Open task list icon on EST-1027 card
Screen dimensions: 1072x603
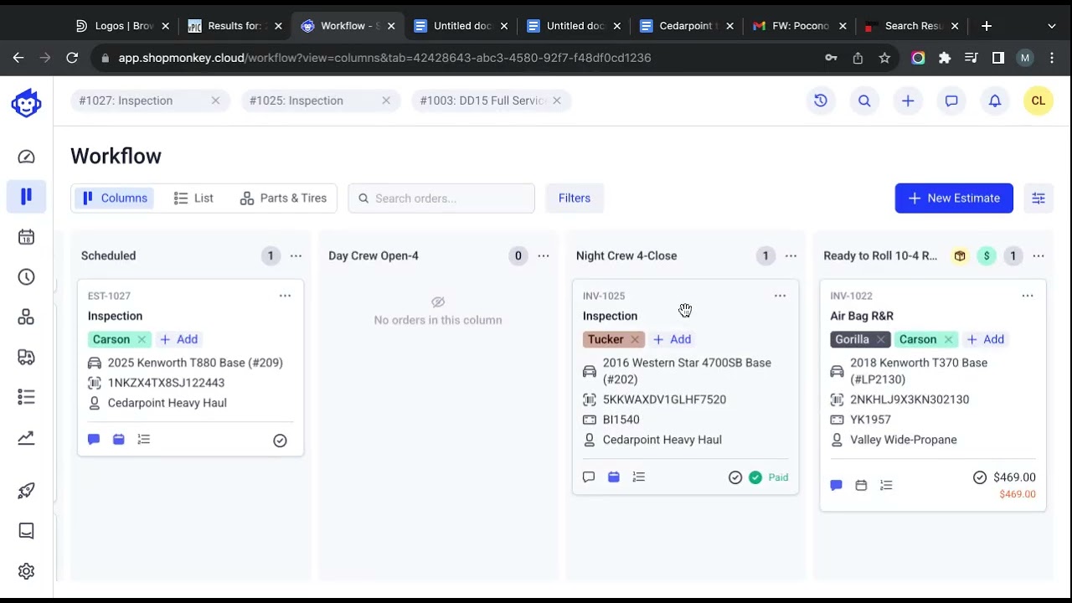pyautogui.click(x=144, y=440)
